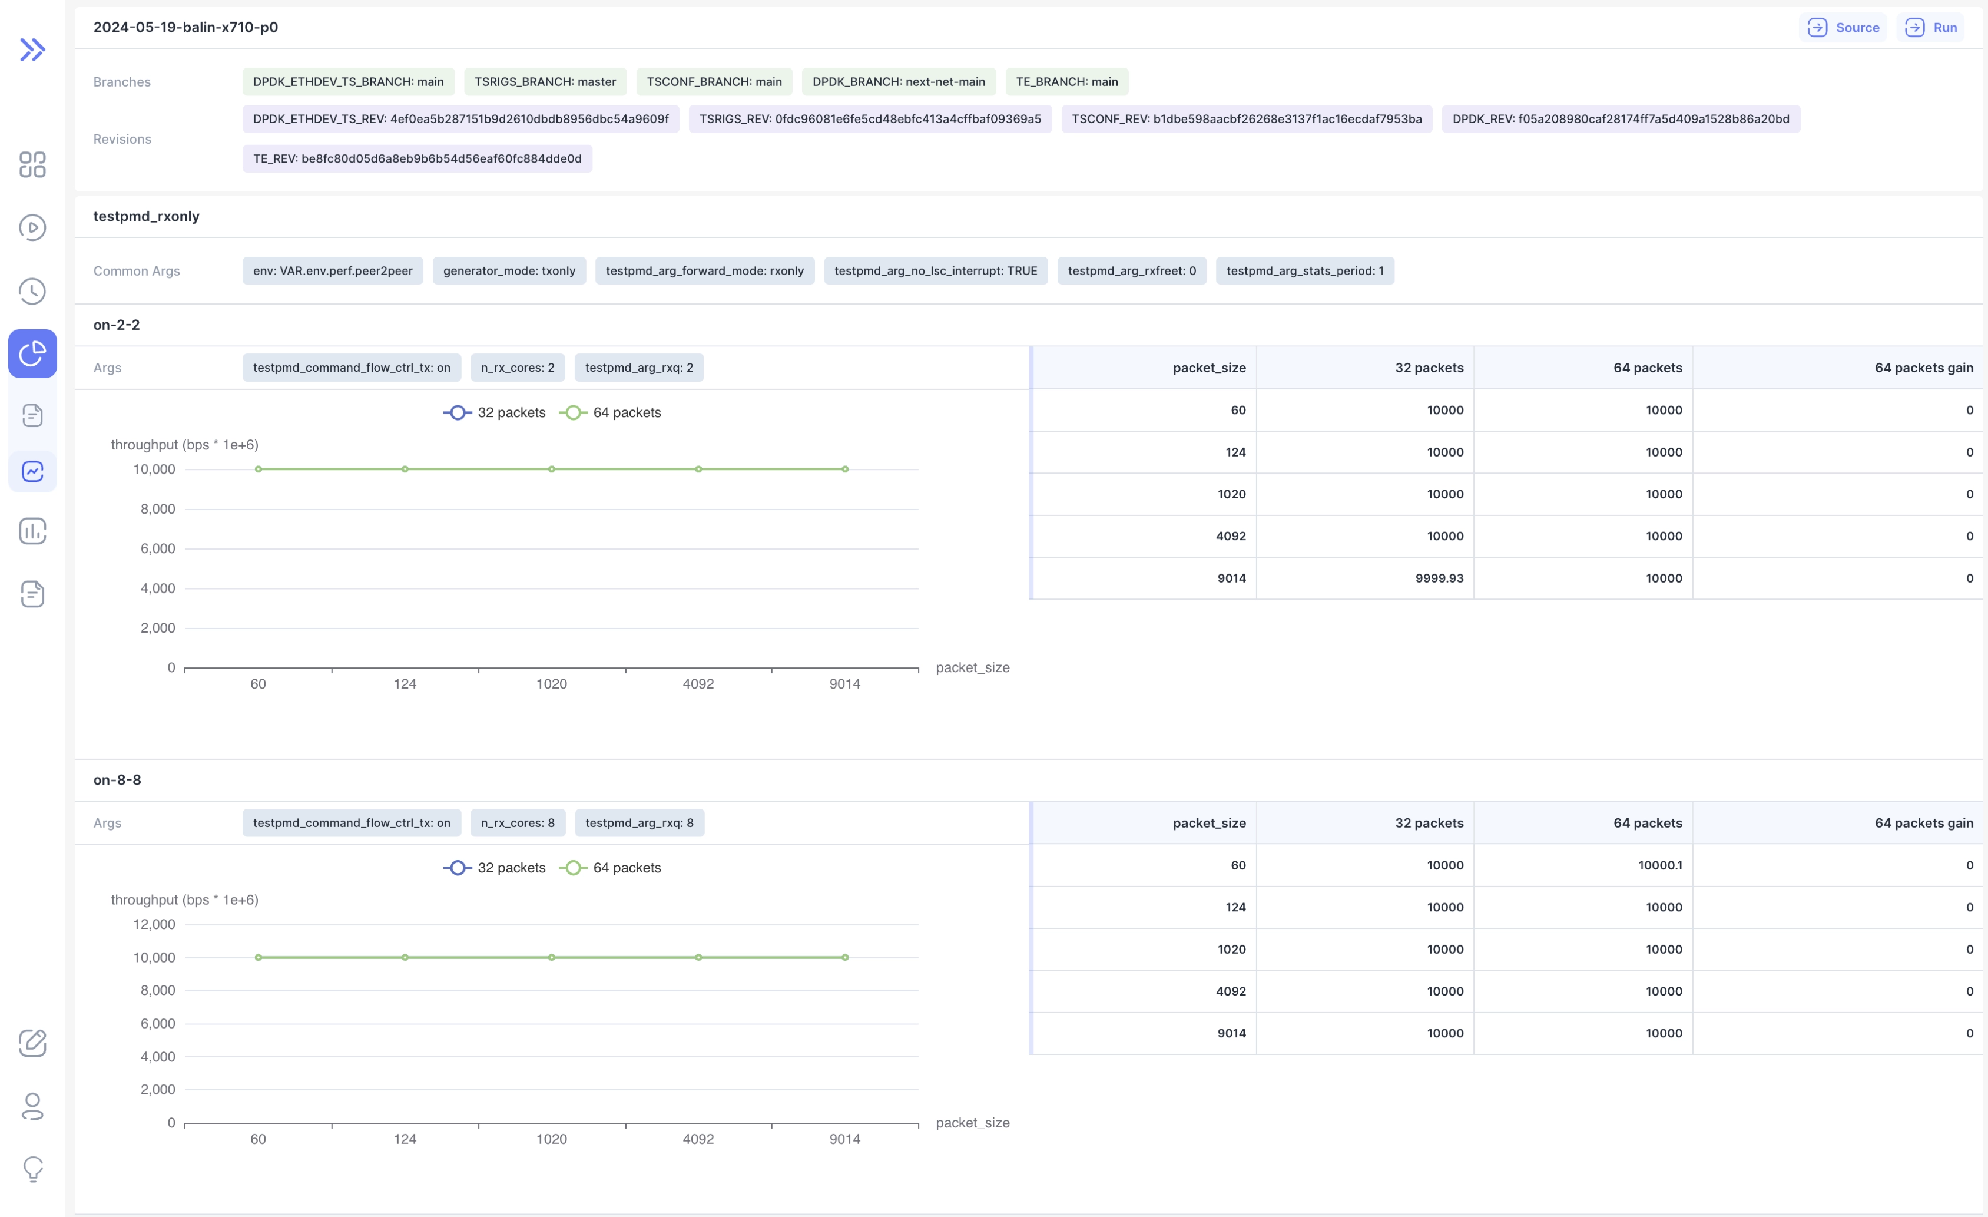Select the DPDK_BRANCH: next-net-main tag
1988x1217 pixels.
coord(898,81)
